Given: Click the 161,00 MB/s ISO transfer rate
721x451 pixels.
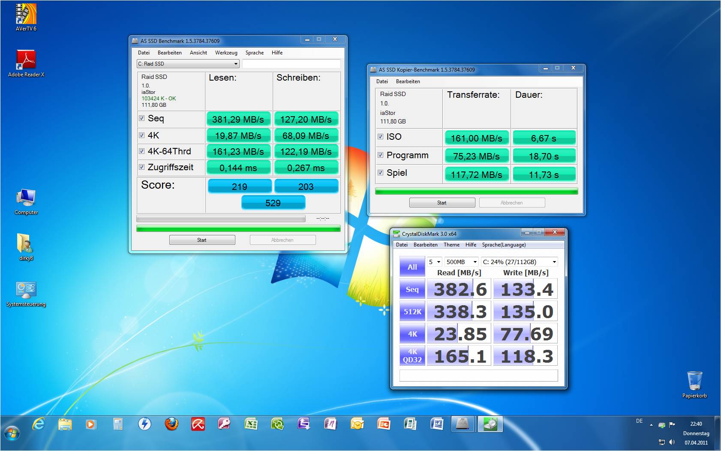Looking at the screenshot, I should click(477, 138).
